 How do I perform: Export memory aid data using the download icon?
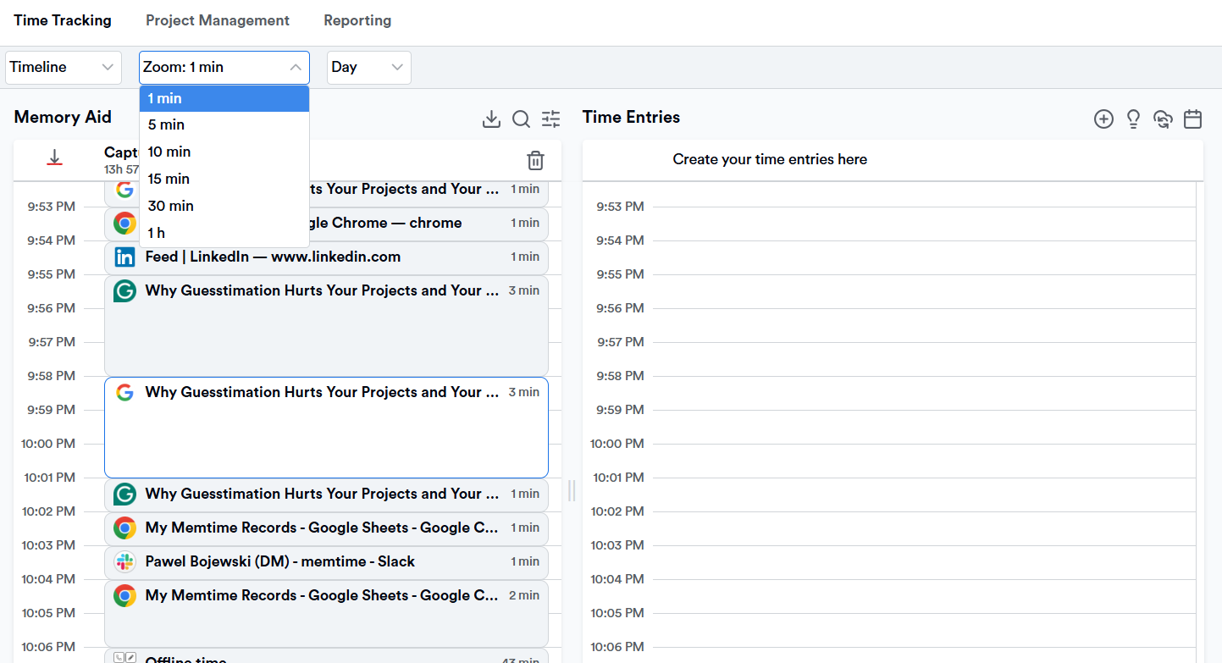[491, 119]
